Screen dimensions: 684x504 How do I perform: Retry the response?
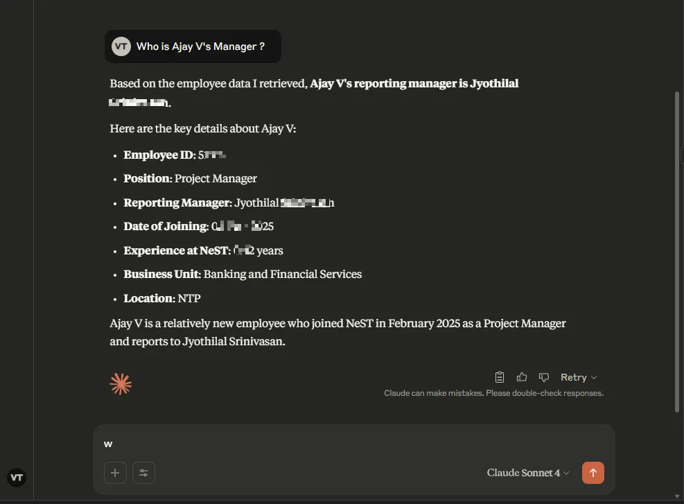point(573,377)
